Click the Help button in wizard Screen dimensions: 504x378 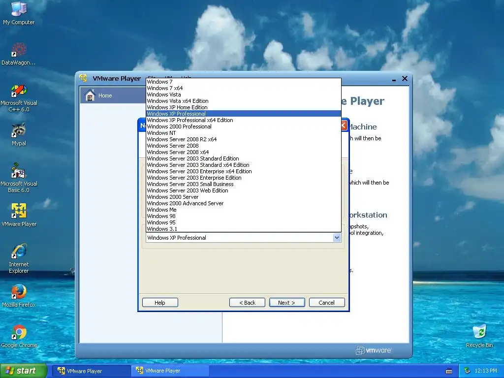(x=160, y=303)
